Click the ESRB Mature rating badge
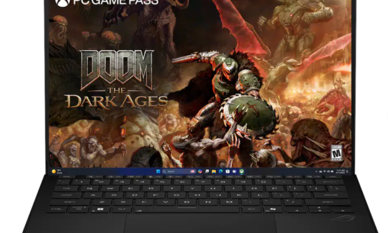388x233 pixels. [336, 153]
